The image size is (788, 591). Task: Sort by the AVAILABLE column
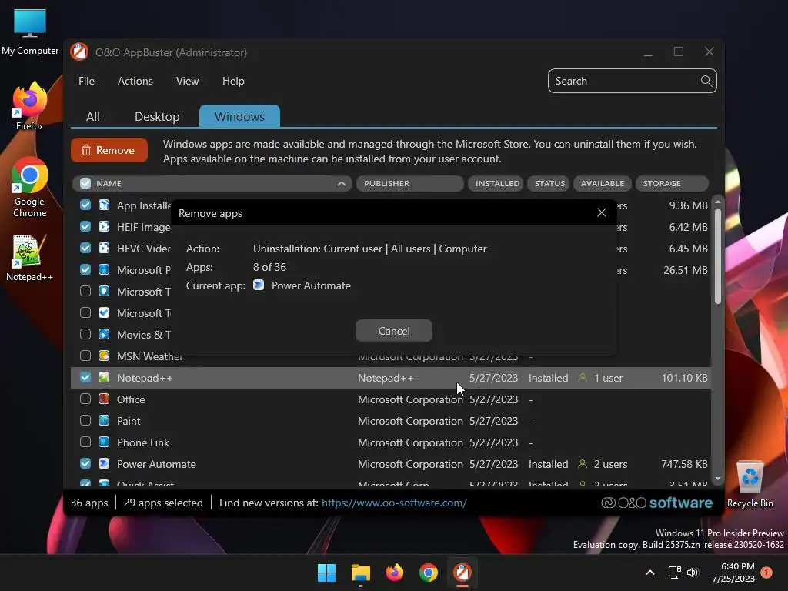click(602, 183)
